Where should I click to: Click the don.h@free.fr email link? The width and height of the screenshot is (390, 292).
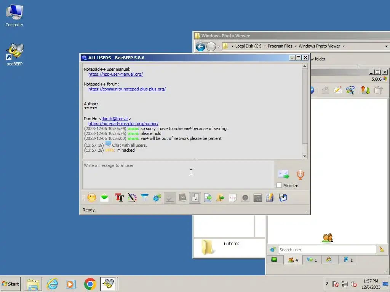coord(115,119)
